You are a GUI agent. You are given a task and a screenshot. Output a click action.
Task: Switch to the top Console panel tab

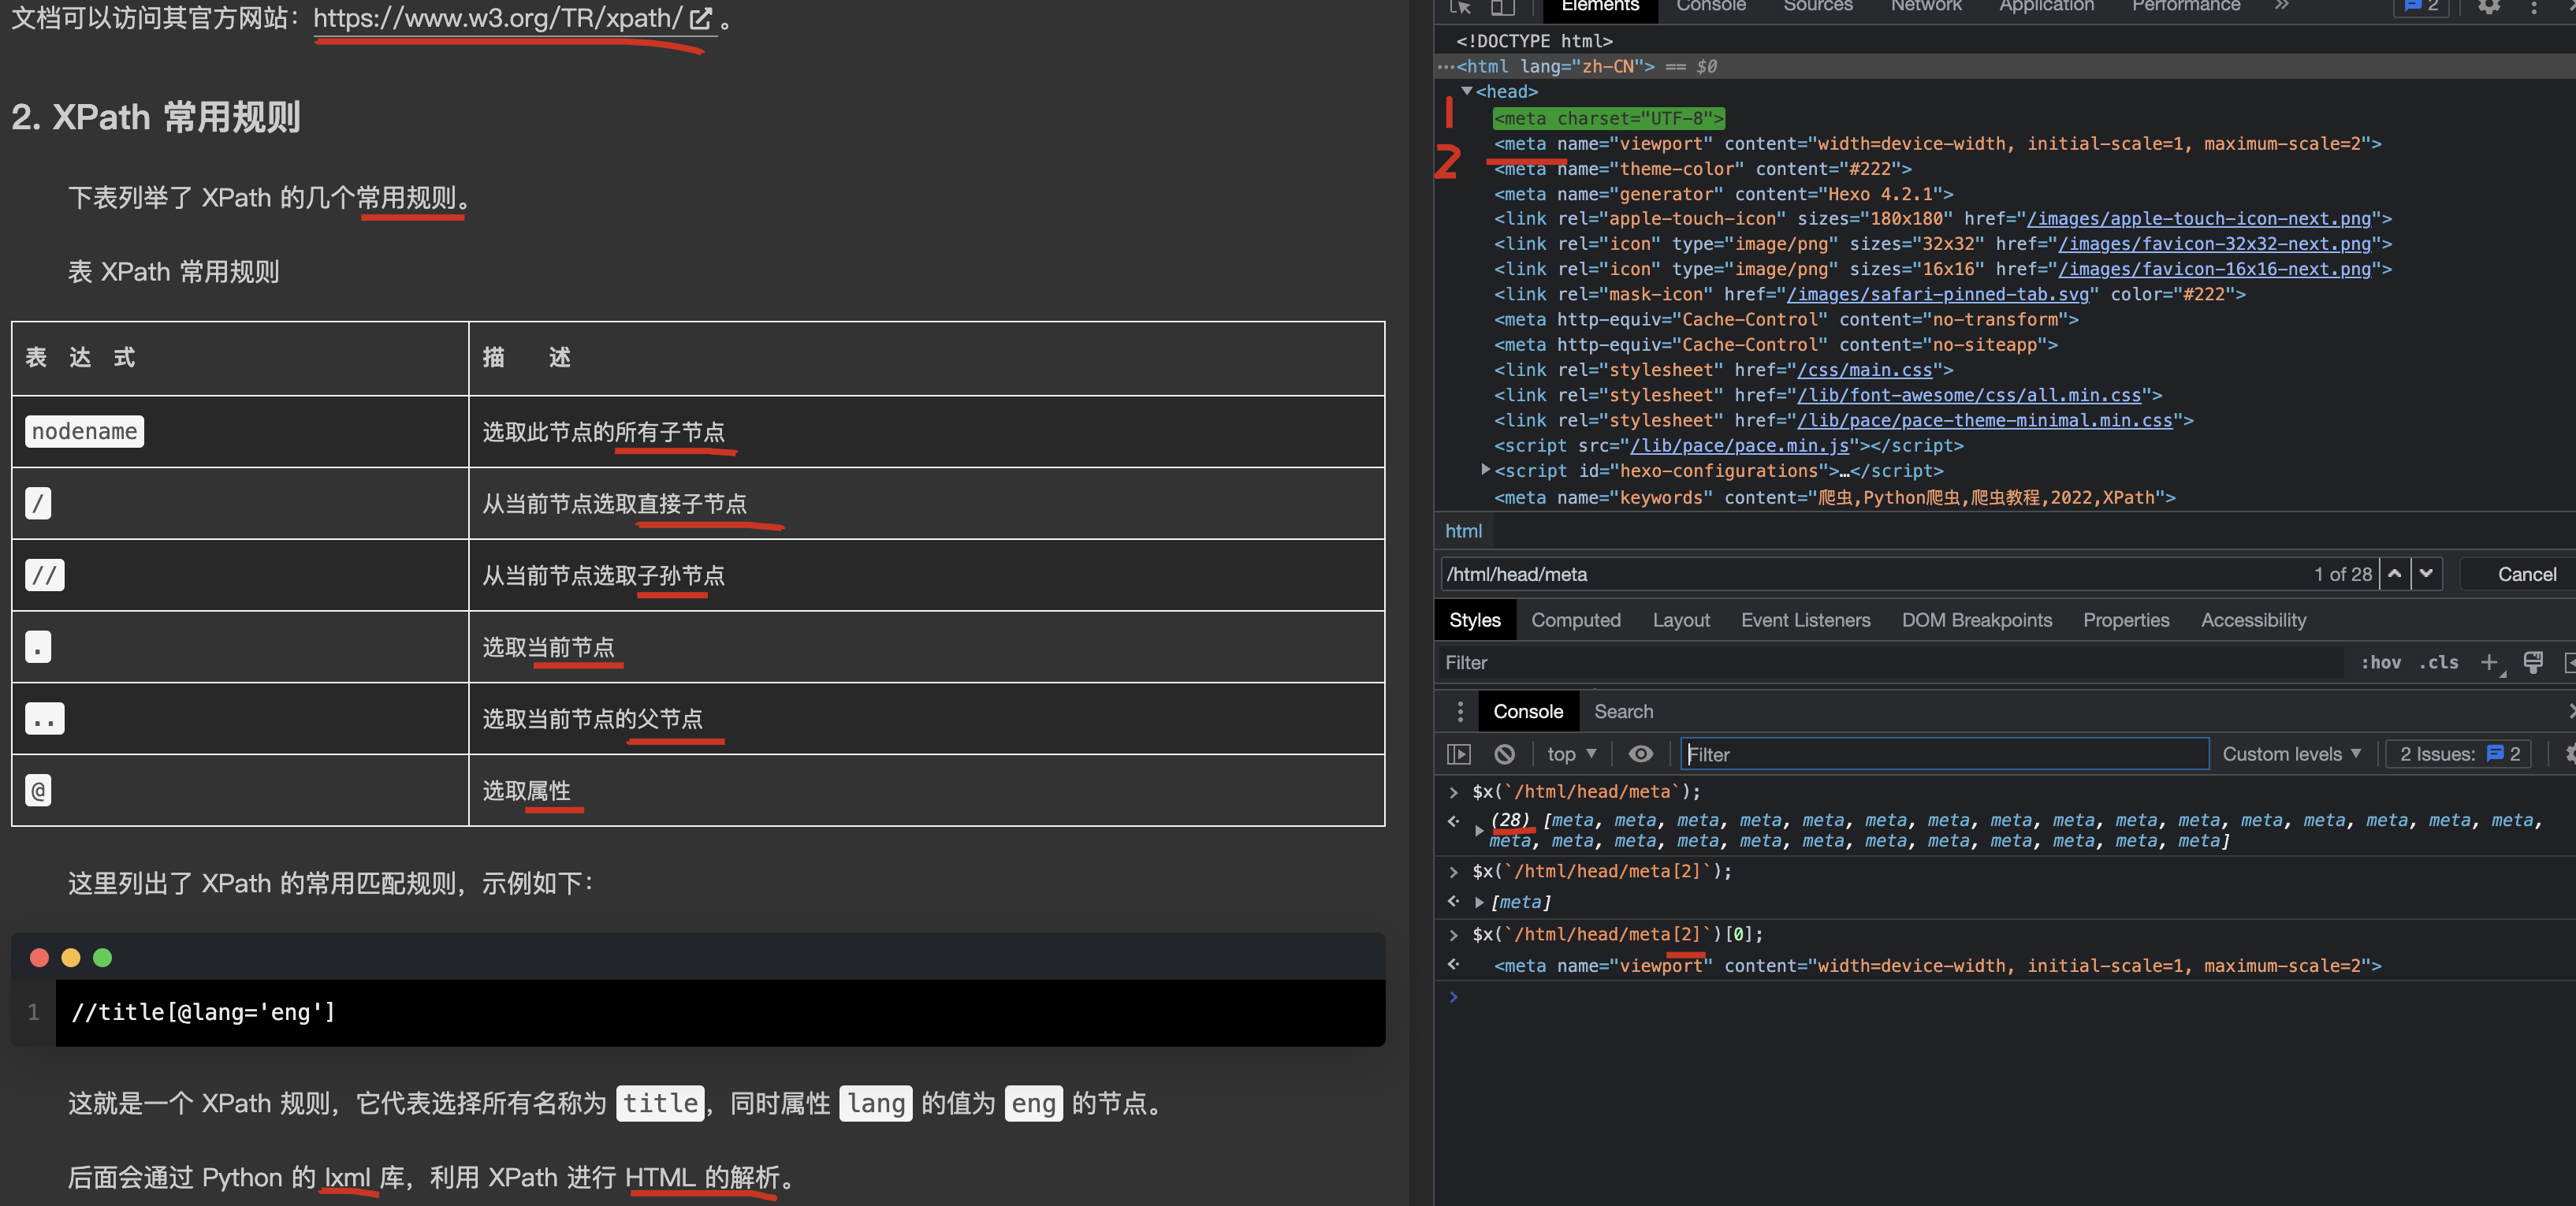tap(1711, 6)
